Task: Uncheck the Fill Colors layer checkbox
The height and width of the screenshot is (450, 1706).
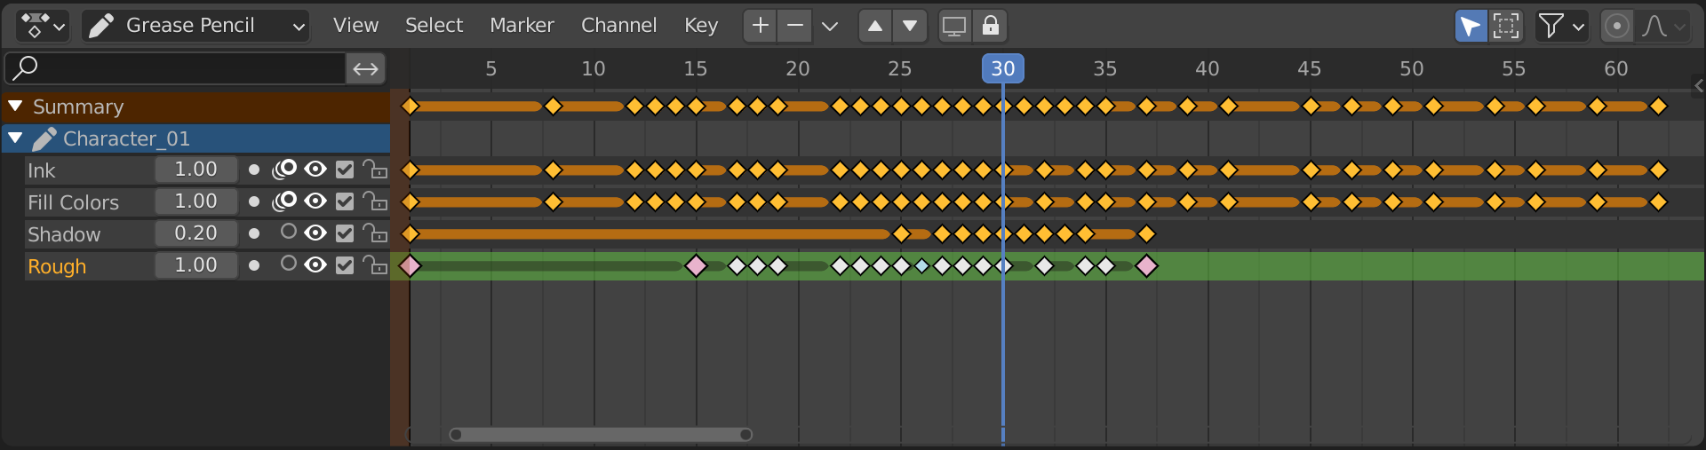Action: pyautogui.click(x=345, y=201)
